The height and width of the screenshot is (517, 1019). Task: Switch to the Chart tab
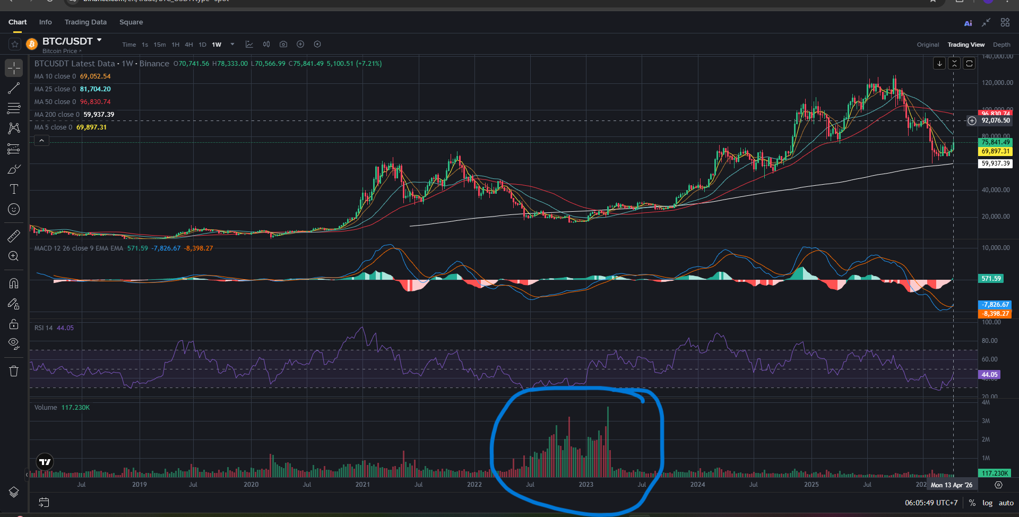18,22
